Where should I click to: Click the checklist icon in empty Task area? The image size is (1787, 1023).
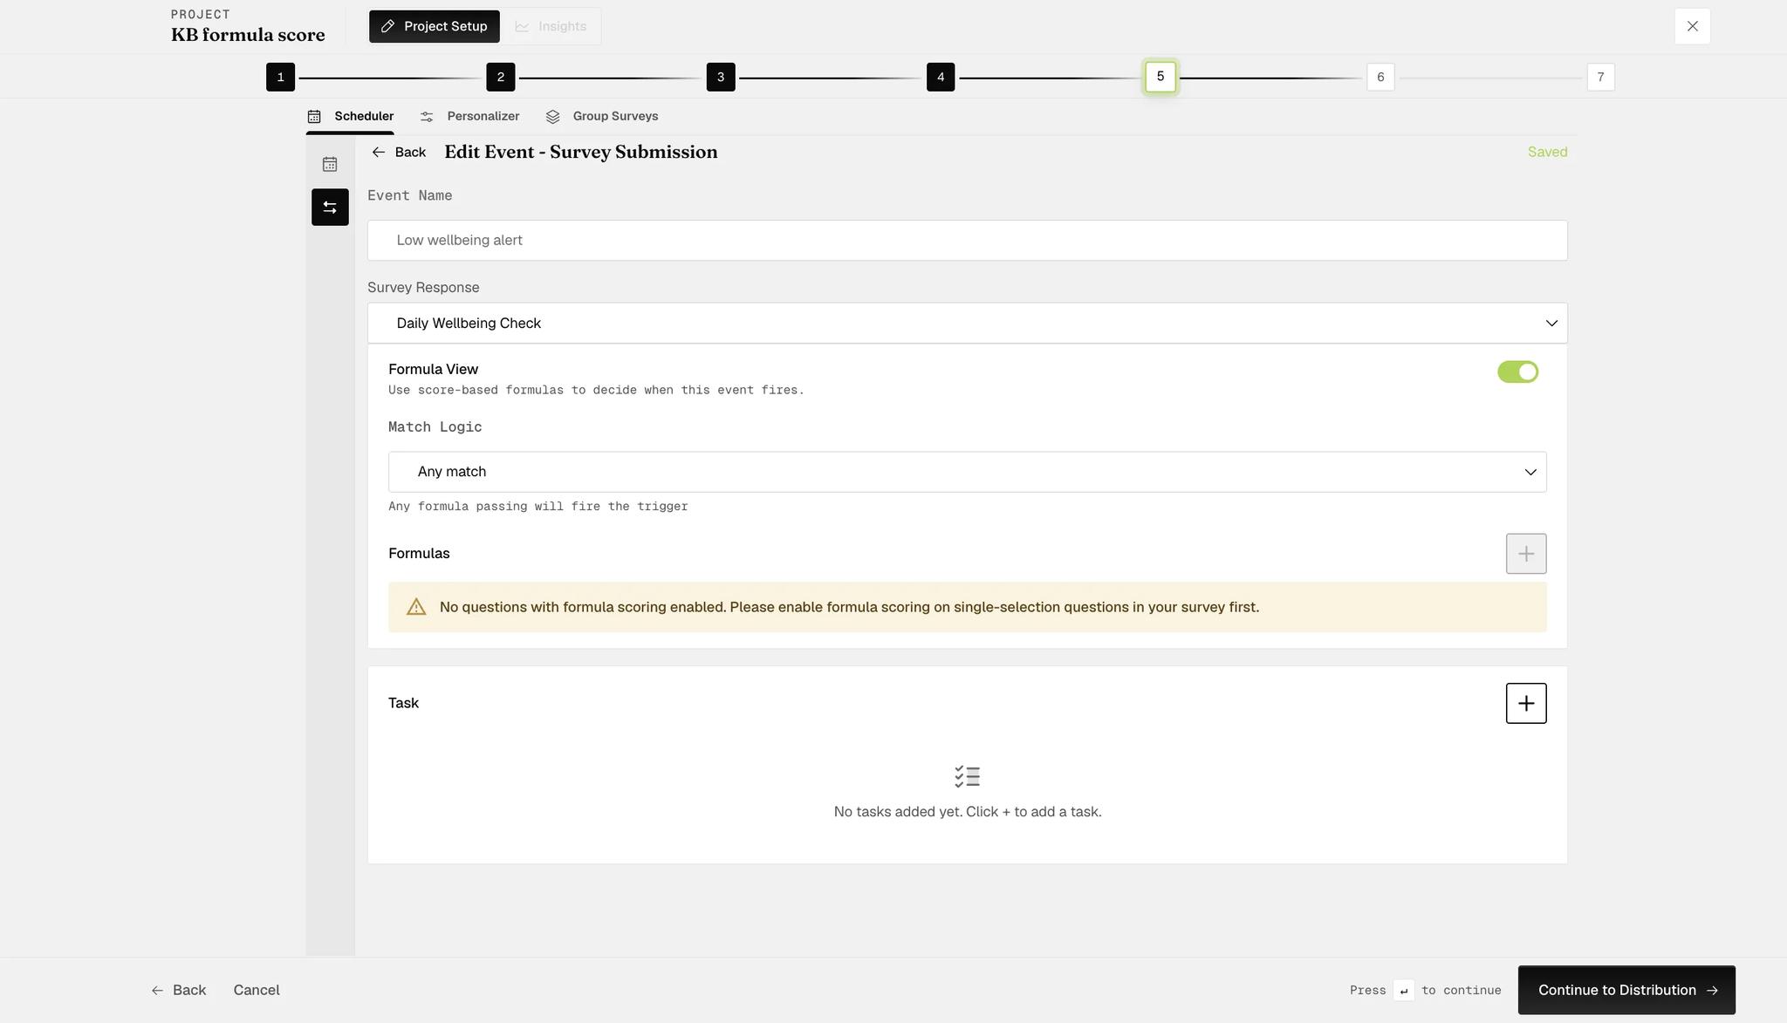coord(968,776)
